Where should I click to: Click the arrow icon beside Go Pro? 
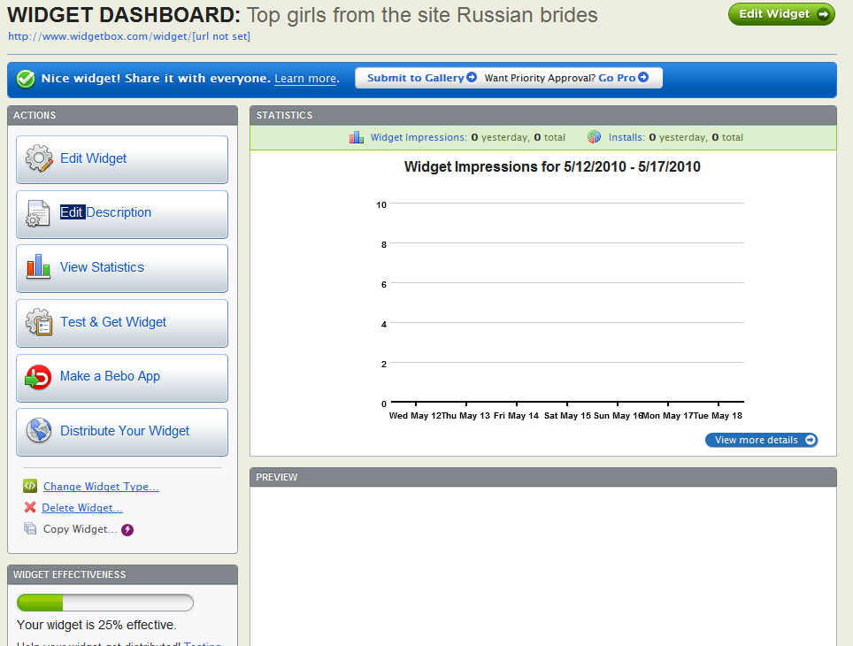(x=643, y=77)
